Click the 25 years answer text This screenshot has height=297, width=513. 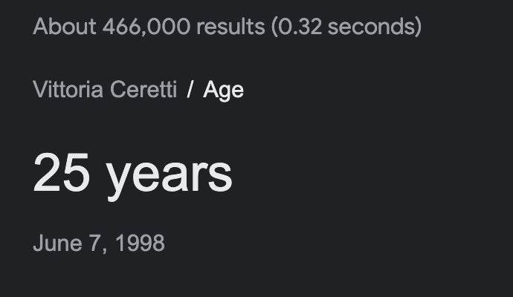coord(132,174)
